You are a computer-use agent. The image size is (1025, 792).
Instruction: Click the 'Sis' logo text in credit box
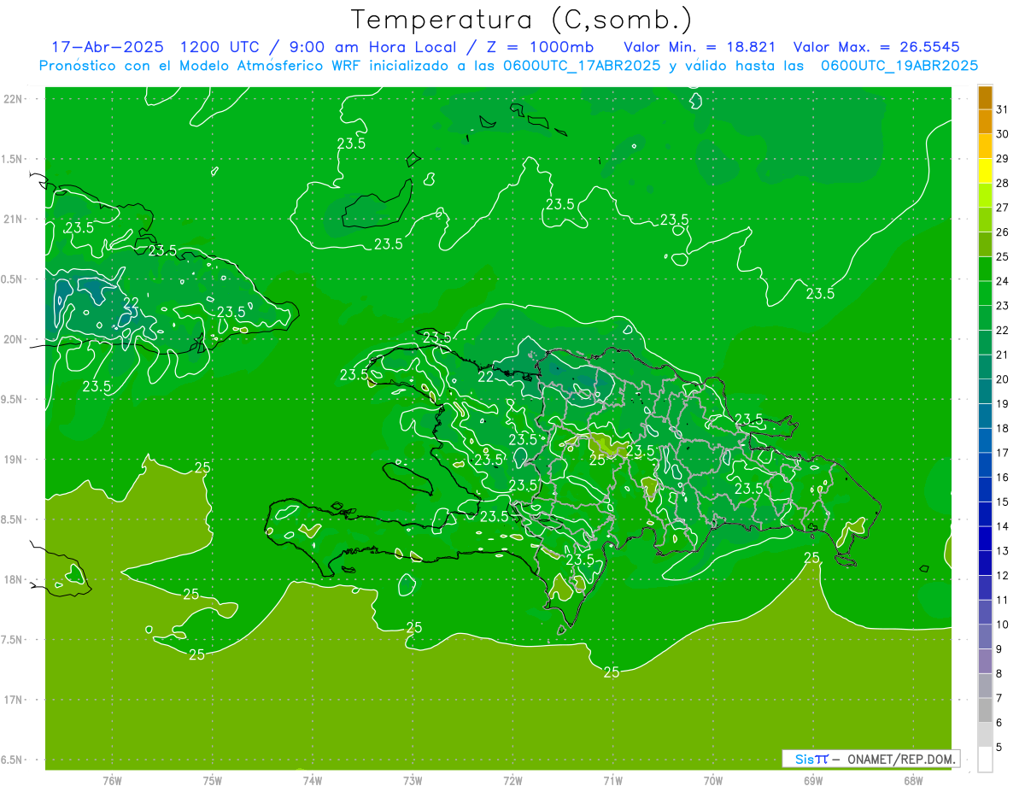804,759
